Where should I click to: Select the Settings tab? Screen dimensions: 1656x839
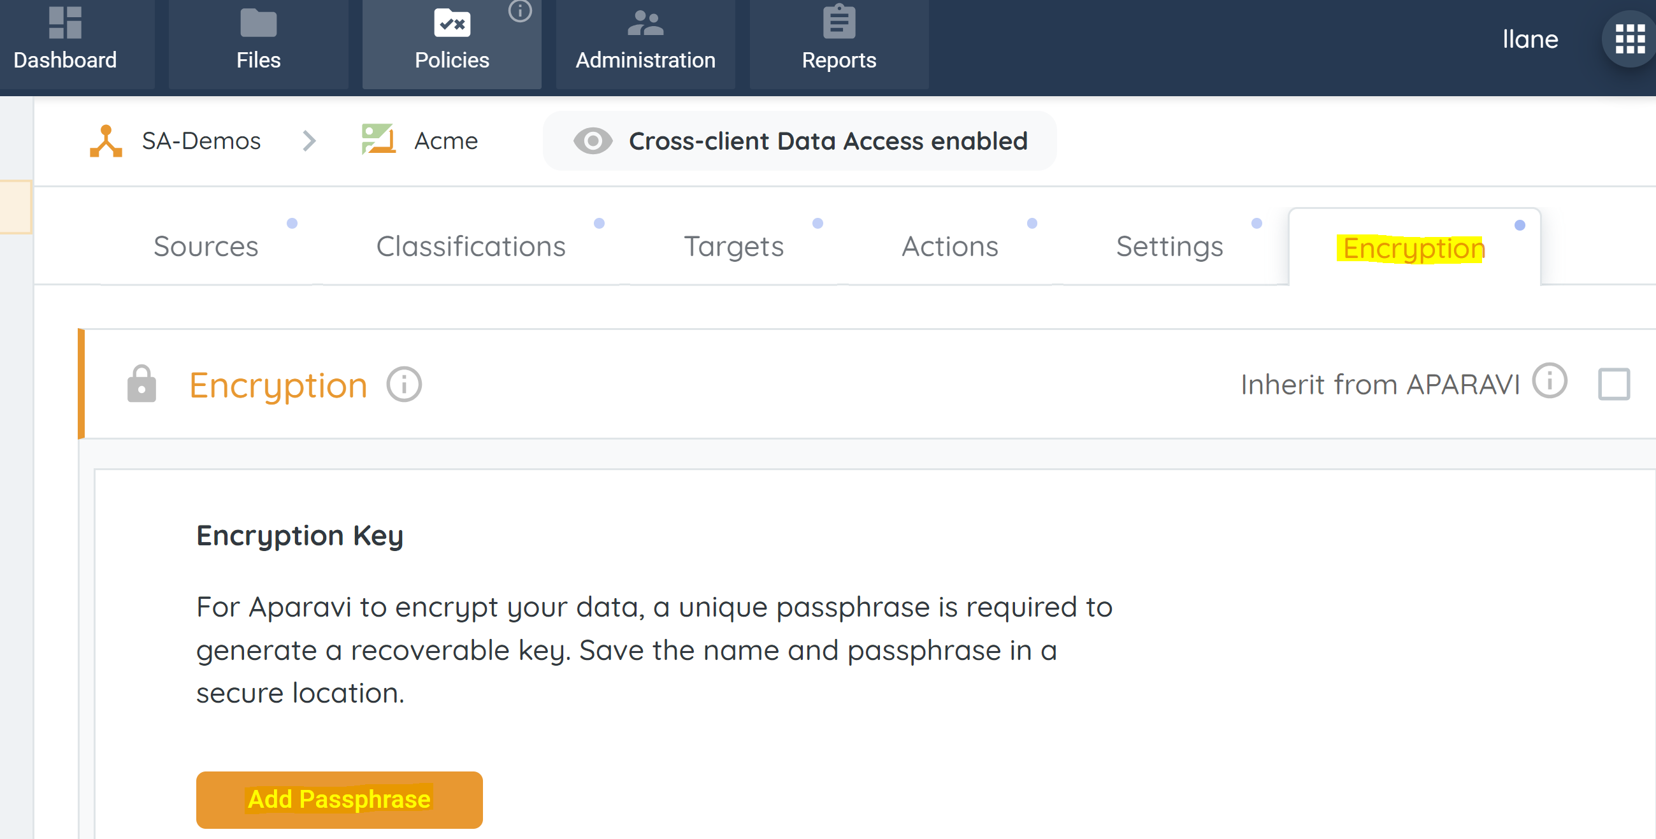click(1169, 247)
